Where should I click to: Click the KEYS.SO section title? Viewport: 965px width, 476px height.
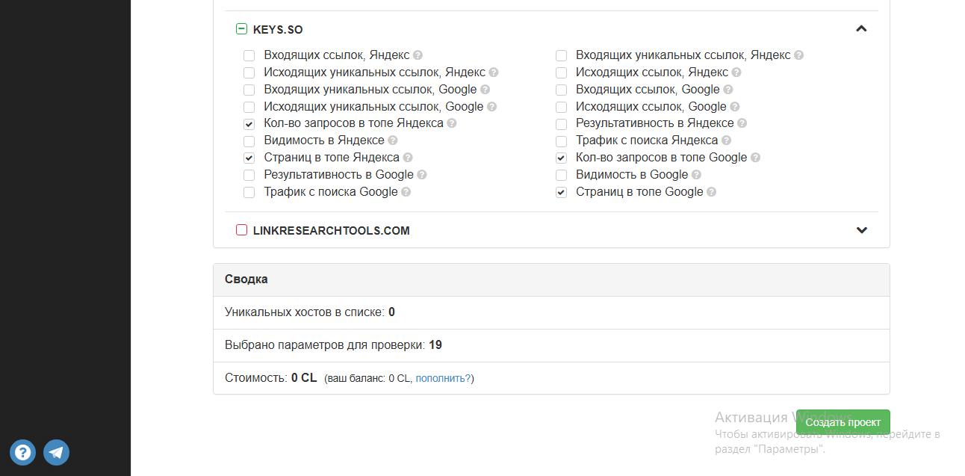coord(278,30)
